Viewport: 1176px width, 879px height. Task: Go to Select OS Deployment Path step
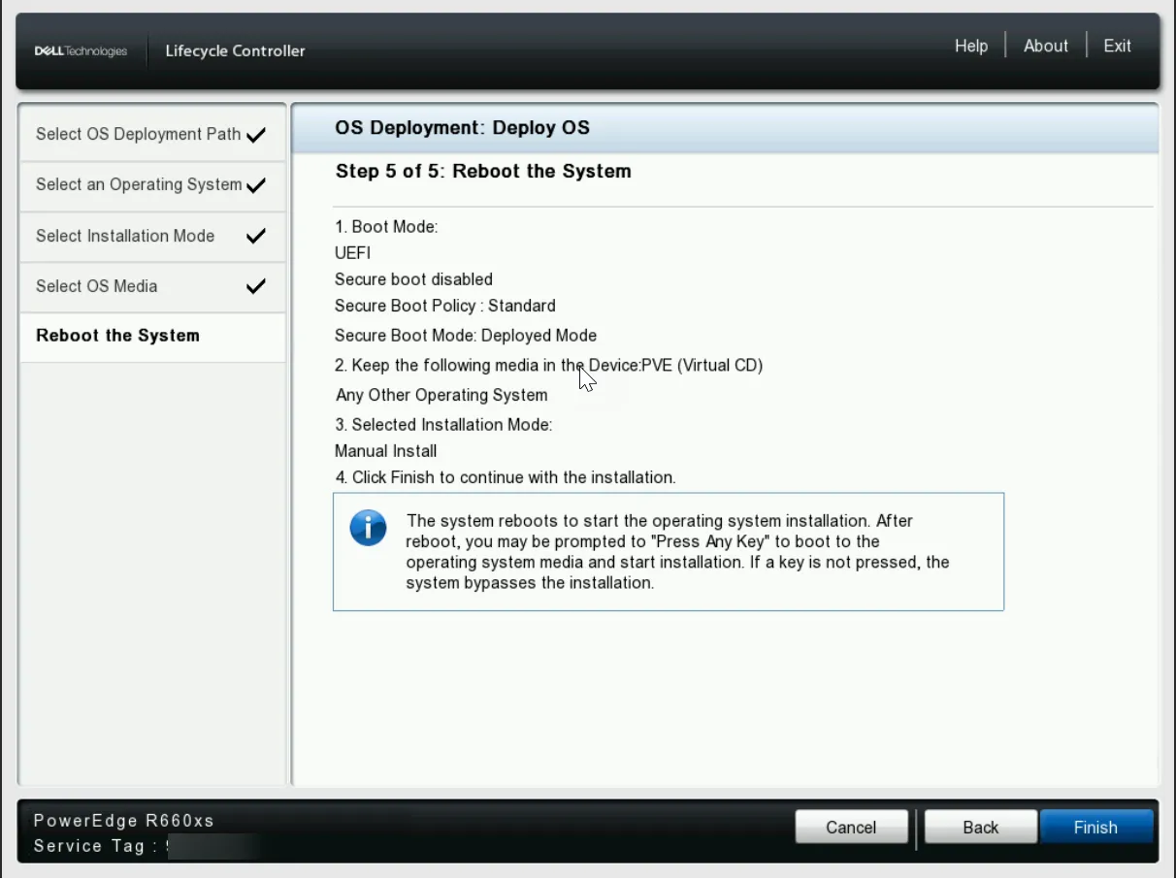(x=138, y=135)
